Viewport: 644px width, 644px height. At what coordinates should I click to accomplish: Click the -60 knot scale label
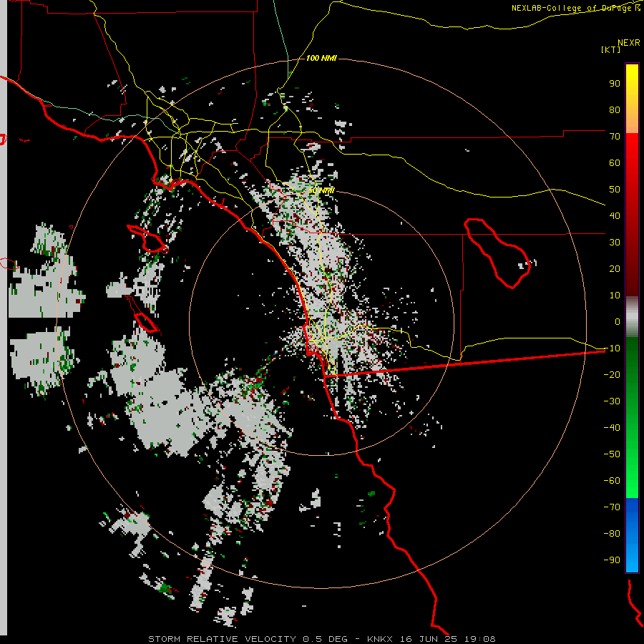coord(612,481)
